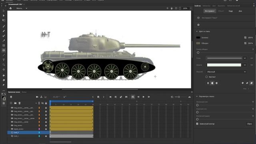Image resolution: width=256 pixels, height=144 pixels.
Task: Open the stage zoom percentage dropdown
Action: click(191, 8)
